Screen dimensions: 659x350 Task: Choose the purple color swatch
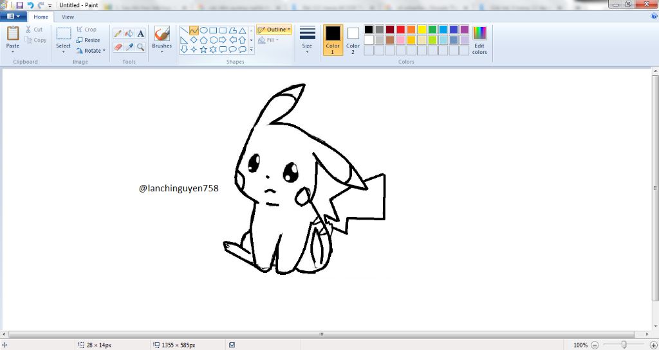point(464,30)
